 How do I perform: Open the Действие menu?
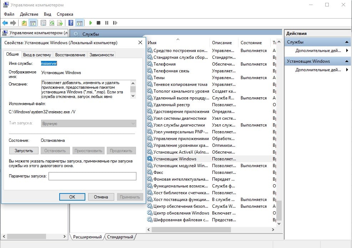pyautogui.click(x=29, y=14)
